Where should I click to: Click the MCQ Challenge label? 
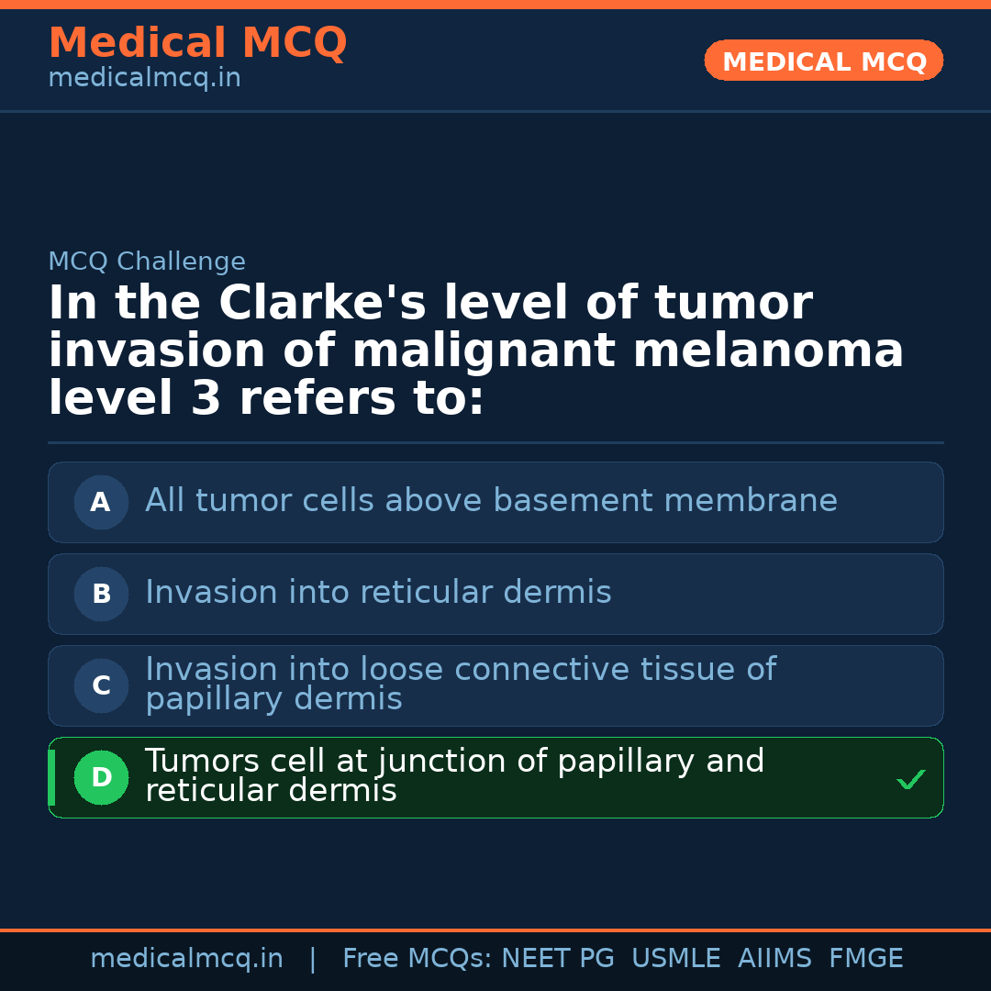point(147,262)
